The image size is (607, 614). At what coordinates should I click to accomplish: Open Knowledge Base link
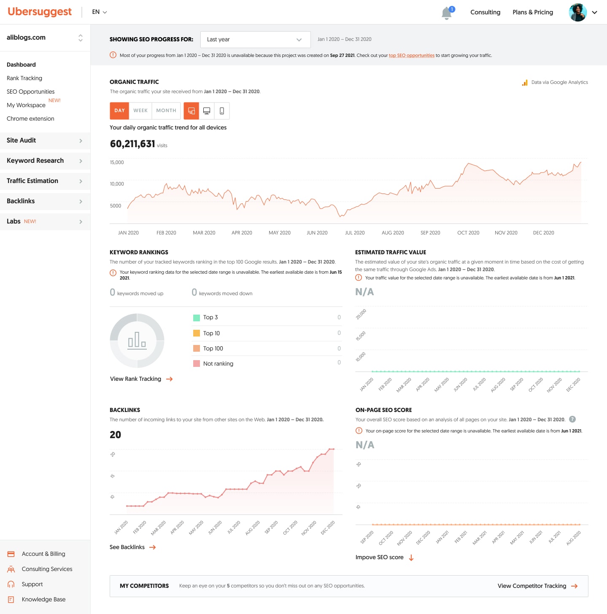tap(44, 600)
